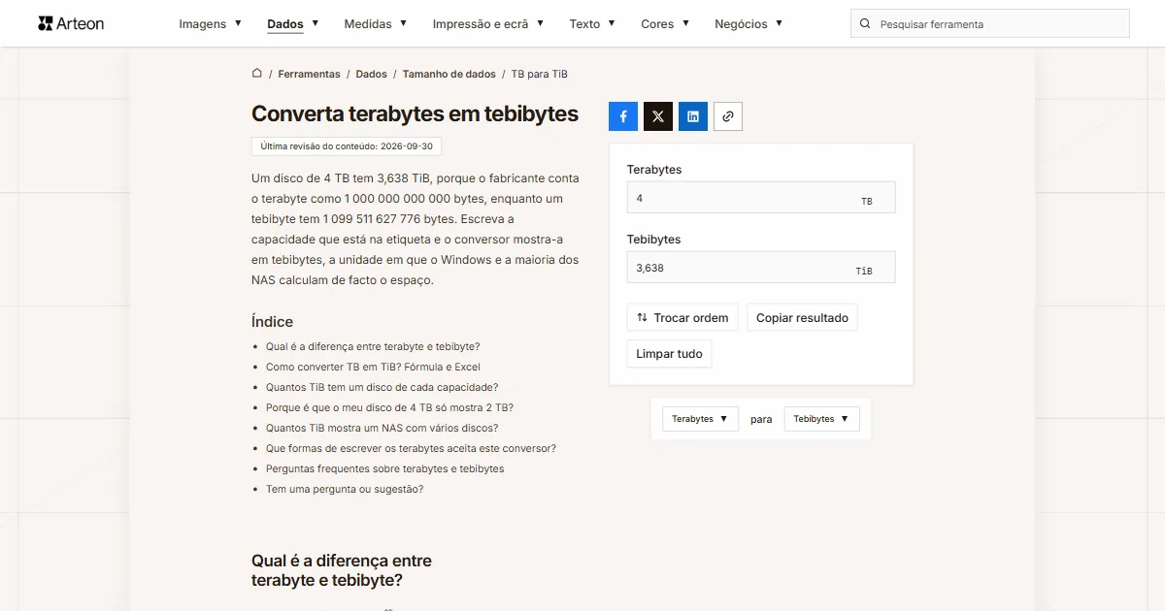Go to home via breadcrumb house icon

point(257,74)
